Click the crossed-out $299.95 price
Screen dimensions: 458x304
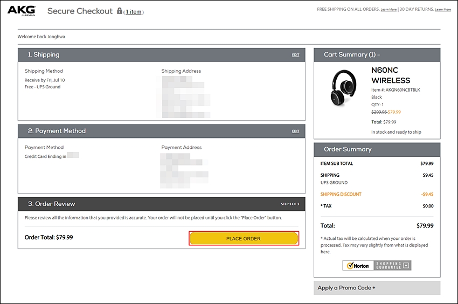[379, 112]
